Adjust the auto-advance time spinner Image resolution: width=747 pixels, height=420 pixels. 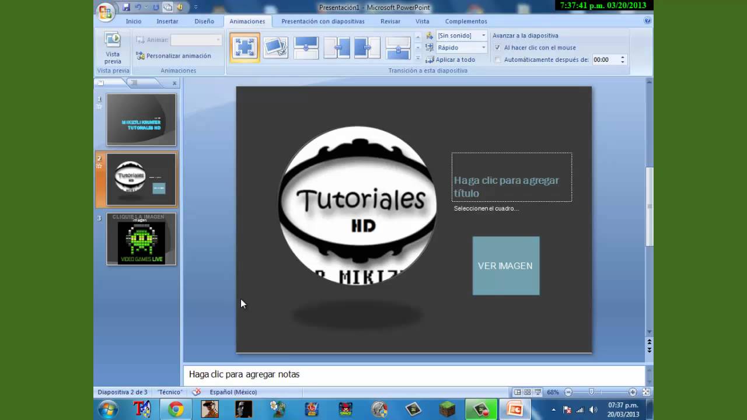623,60
